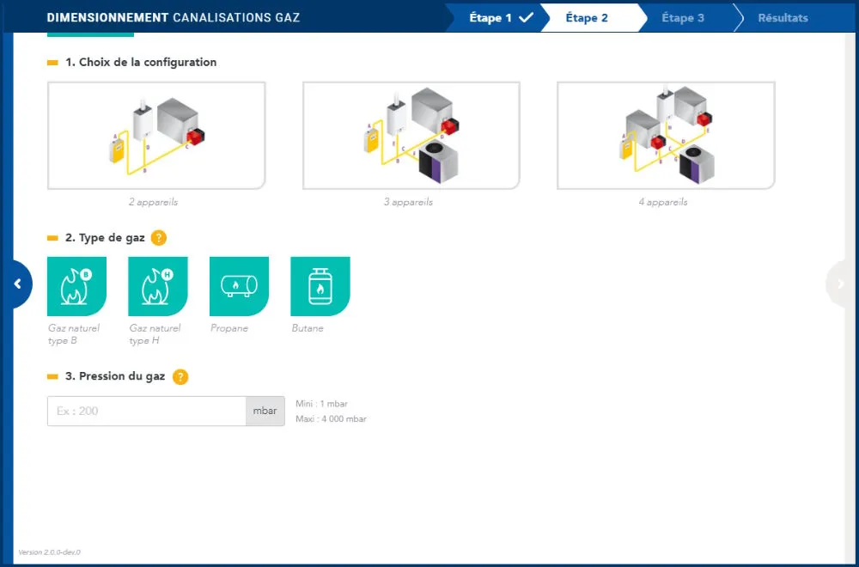Open help icon beside Type de gaz

pyautogui.click(x=158, y=238)
